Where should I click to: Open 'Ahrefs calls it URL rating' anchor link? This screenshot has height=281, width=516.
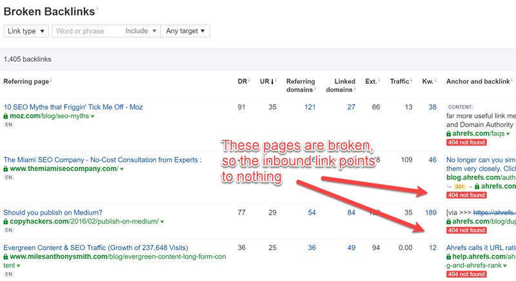point(481,247)
